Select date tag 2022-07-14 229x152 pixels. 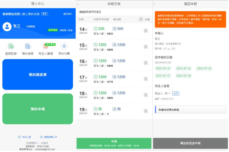[x=163, y=69]
